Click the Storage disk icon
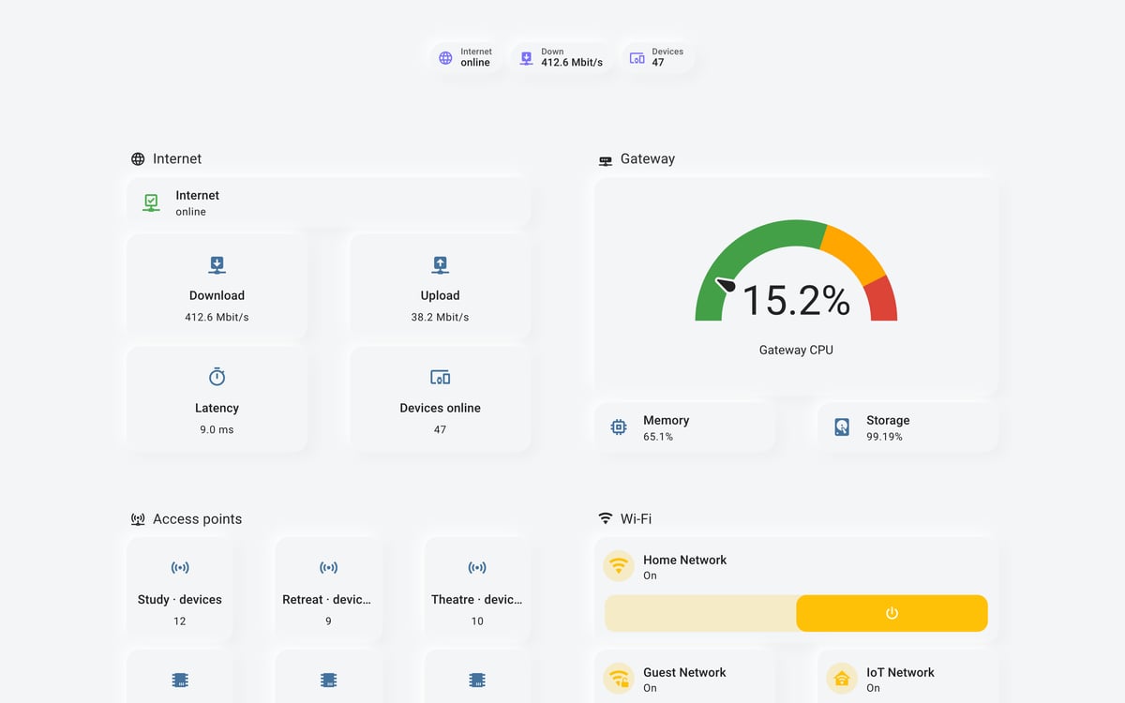 842,427
